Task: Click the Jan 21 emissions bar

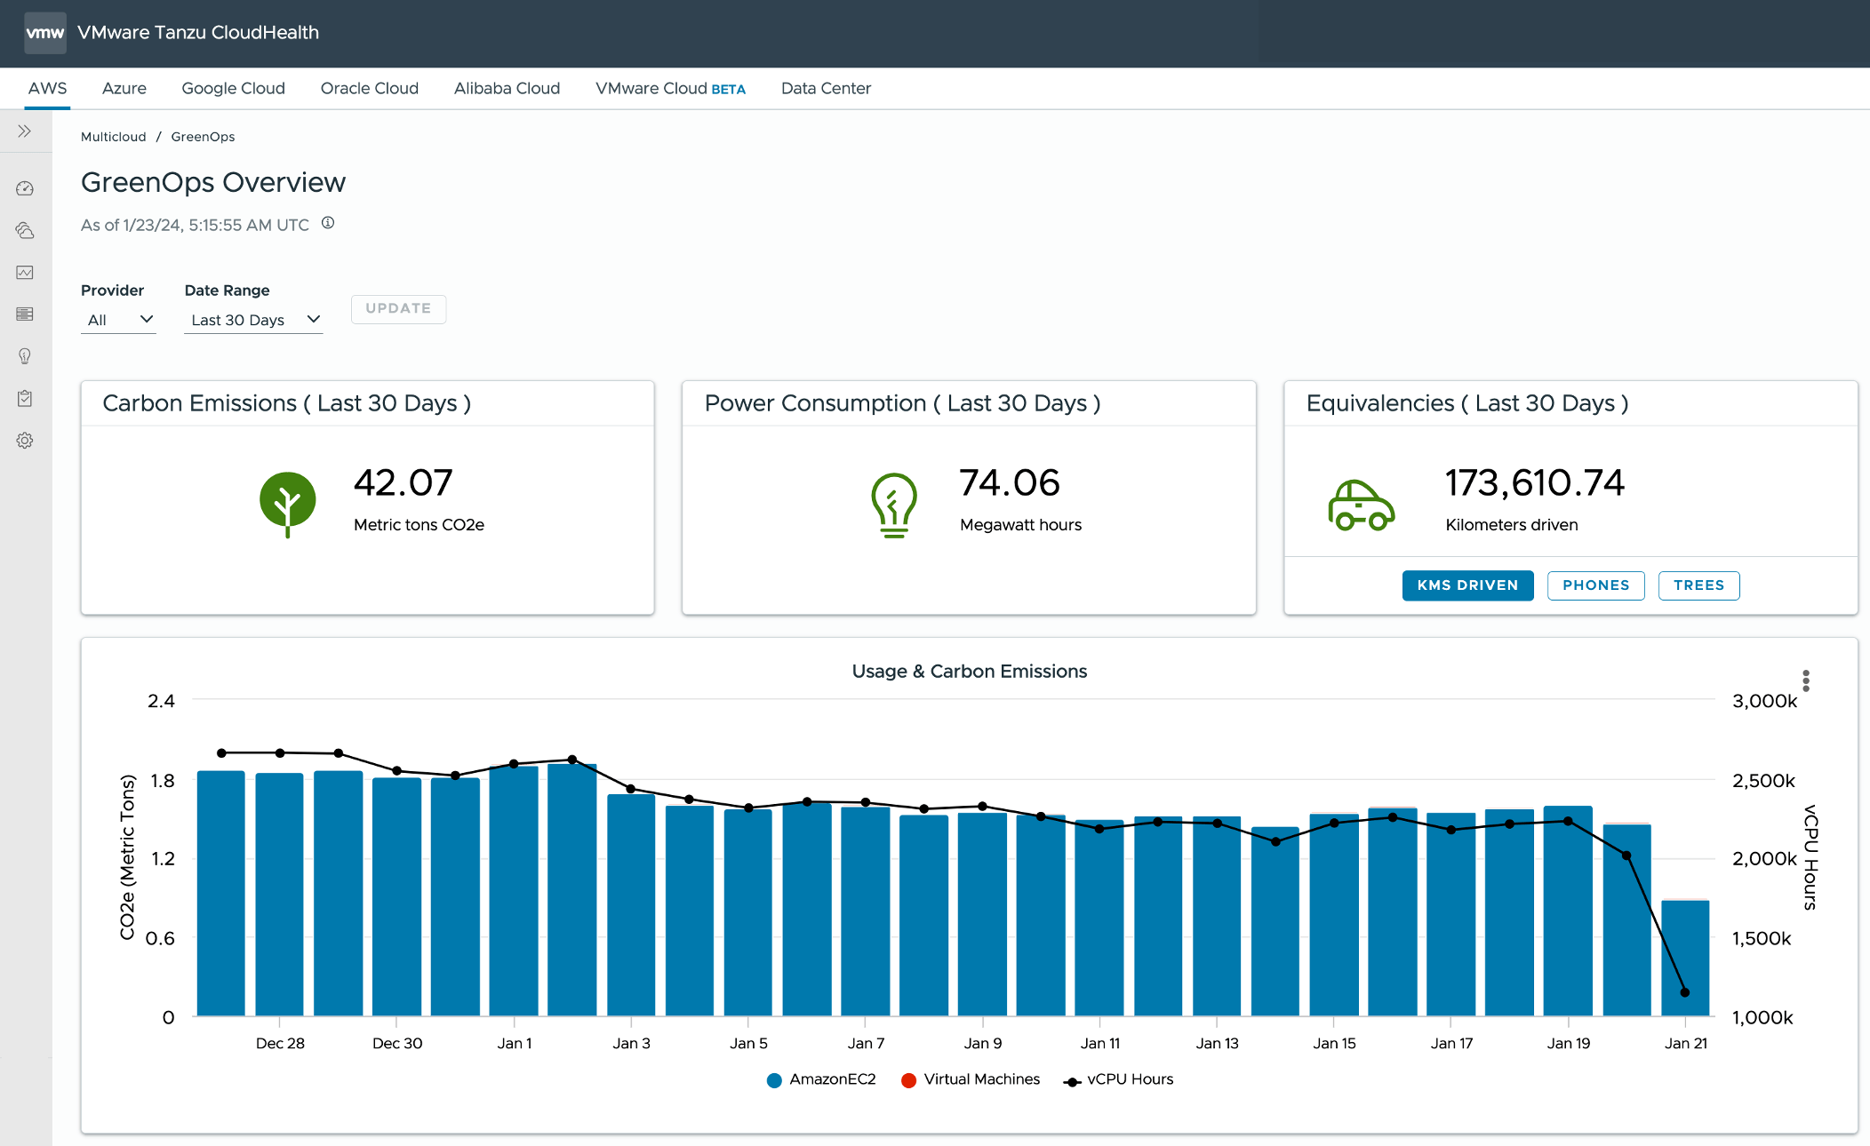Action: pyautogui.click(x=1685, y=959)
